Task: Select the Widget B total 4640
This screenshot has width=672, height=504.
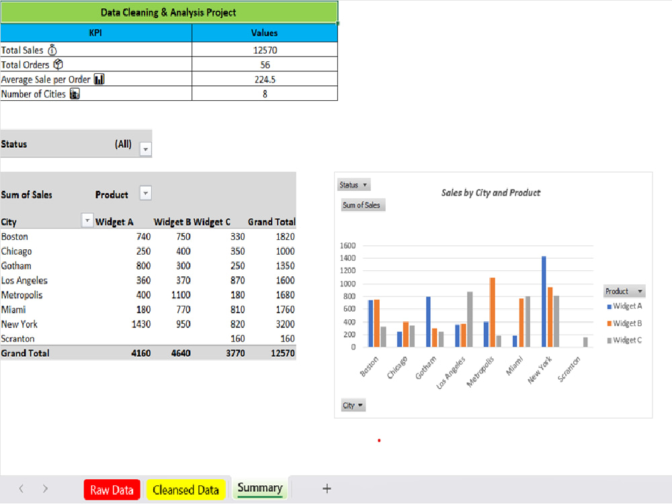Action: (181, 353)
